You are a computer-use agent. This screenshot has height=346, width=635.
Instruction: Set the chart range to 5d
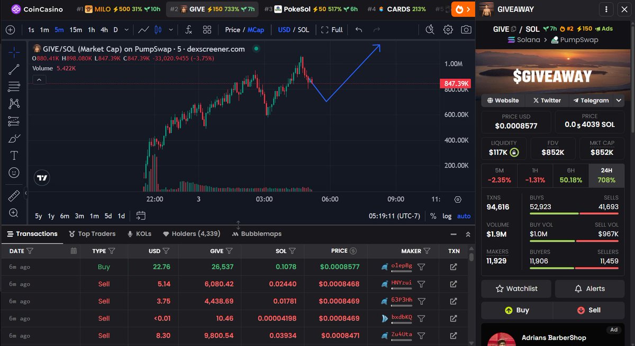[x=108, y=216]
